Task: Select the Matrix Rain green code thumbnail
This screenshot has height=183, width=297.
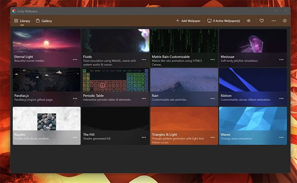Action: pyautogui.click(x=184, y=41)
